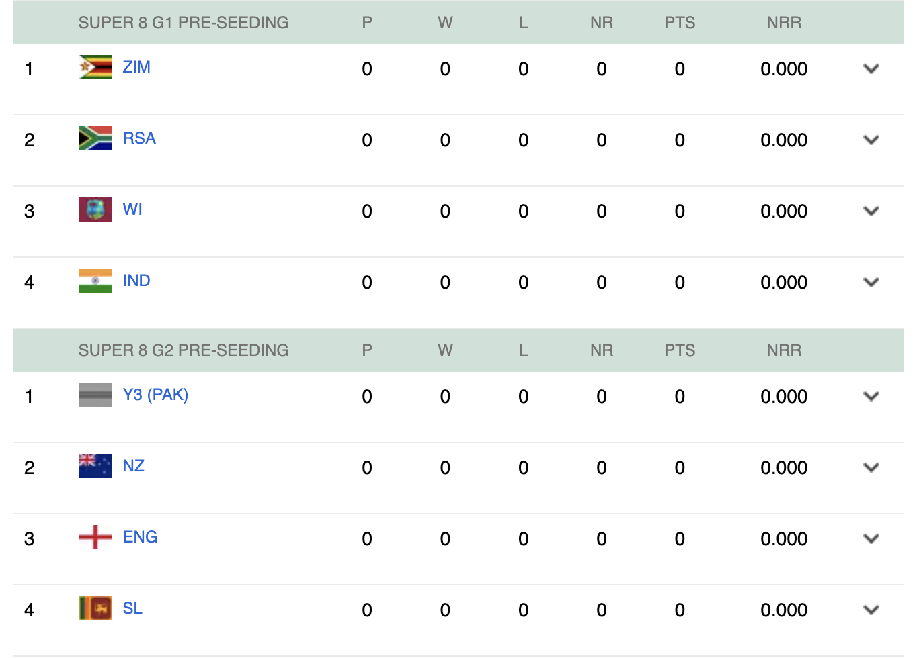Expand the ENG row chevron

(x=871, y=538)
